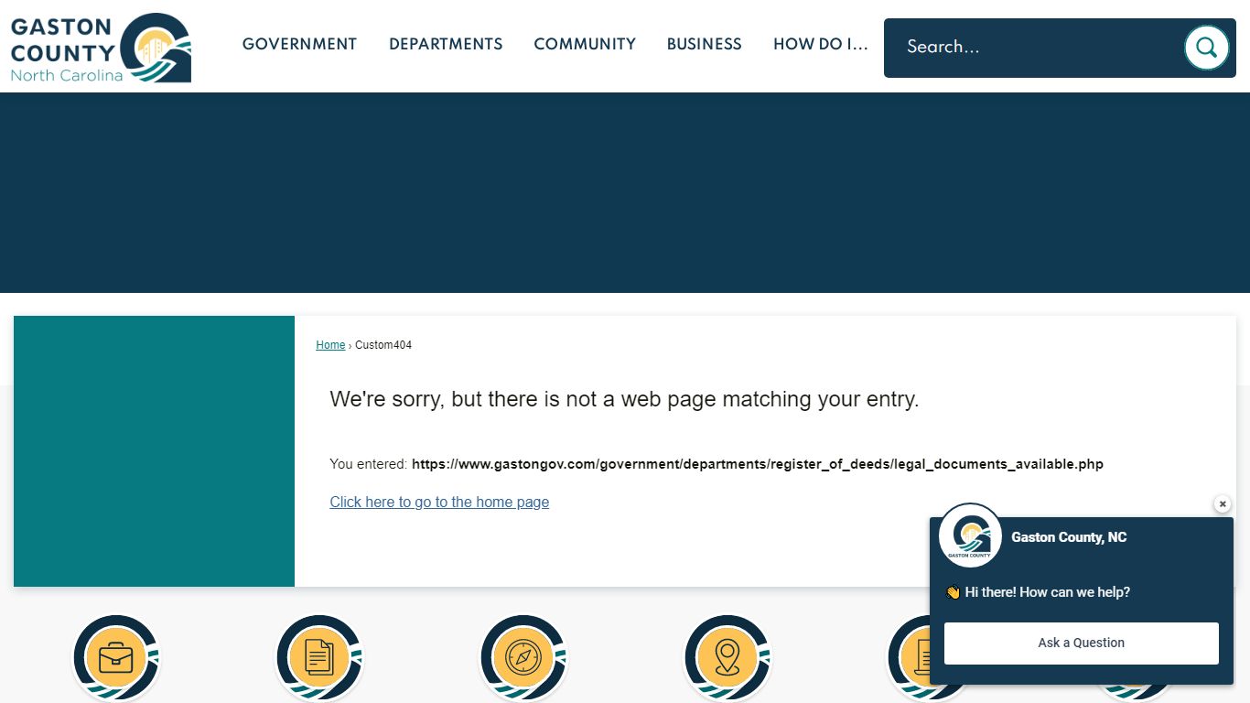Follow the Click here to go home link
Screen dimensions: 1250x703
(x=439, y=502)
